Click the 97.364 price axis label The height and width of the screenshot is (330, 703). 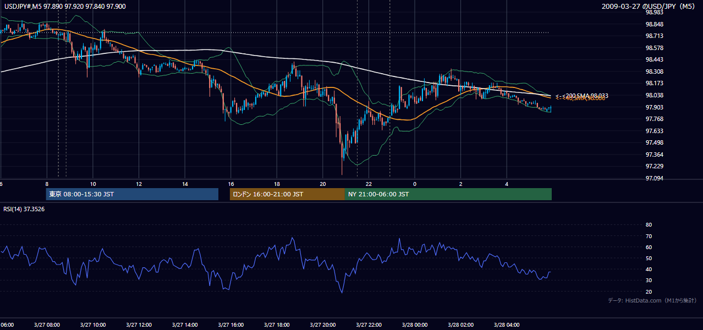point(654,155)
